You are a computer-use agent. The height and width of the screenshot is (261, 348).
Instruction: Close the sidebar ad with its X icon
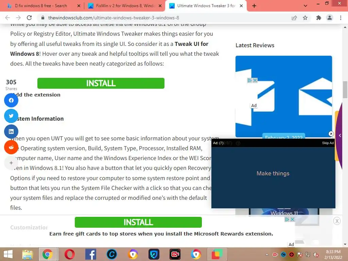point(255,80)
